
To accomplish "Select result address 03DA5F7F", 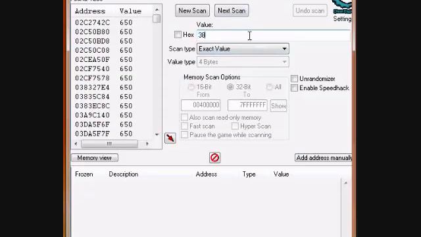I will [93, 134].
